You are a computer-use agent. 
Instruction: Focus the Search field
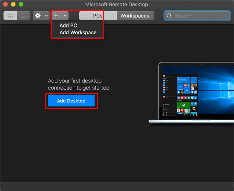pyautogui.click(x=197, y=16)
